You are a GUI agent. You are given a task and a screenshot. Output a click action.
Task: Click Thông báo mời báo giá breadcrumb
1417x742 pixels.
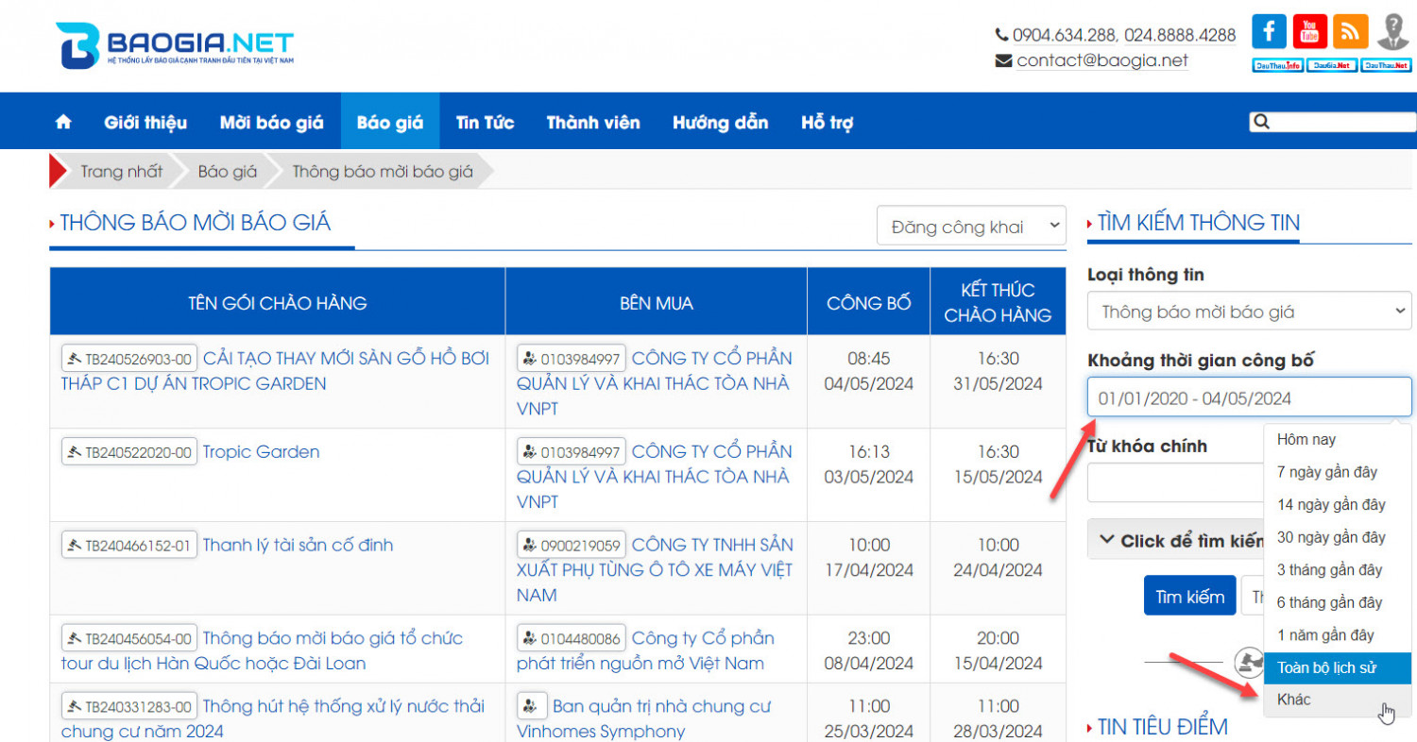[383, 172]
